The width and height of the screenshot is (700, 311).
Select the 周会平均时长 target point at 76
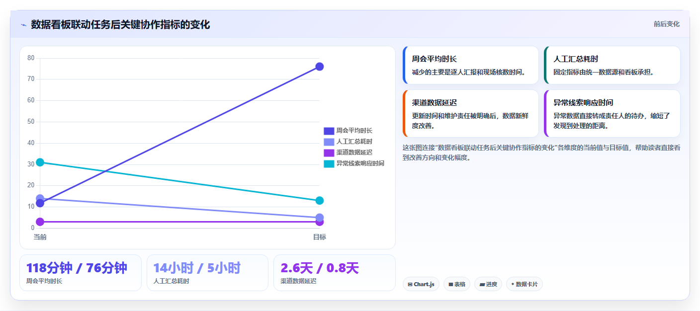319,67
